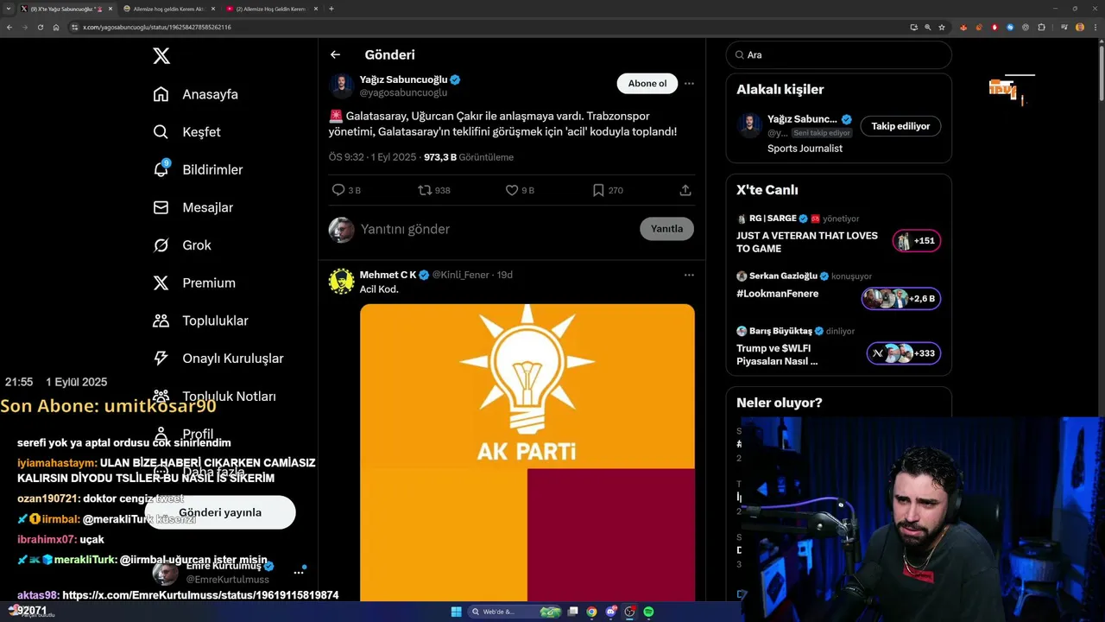Viewport: 1105px width, 622px height.
Task: Click the +2,6 B listeners badge
Action: click(x=901, y=299)
